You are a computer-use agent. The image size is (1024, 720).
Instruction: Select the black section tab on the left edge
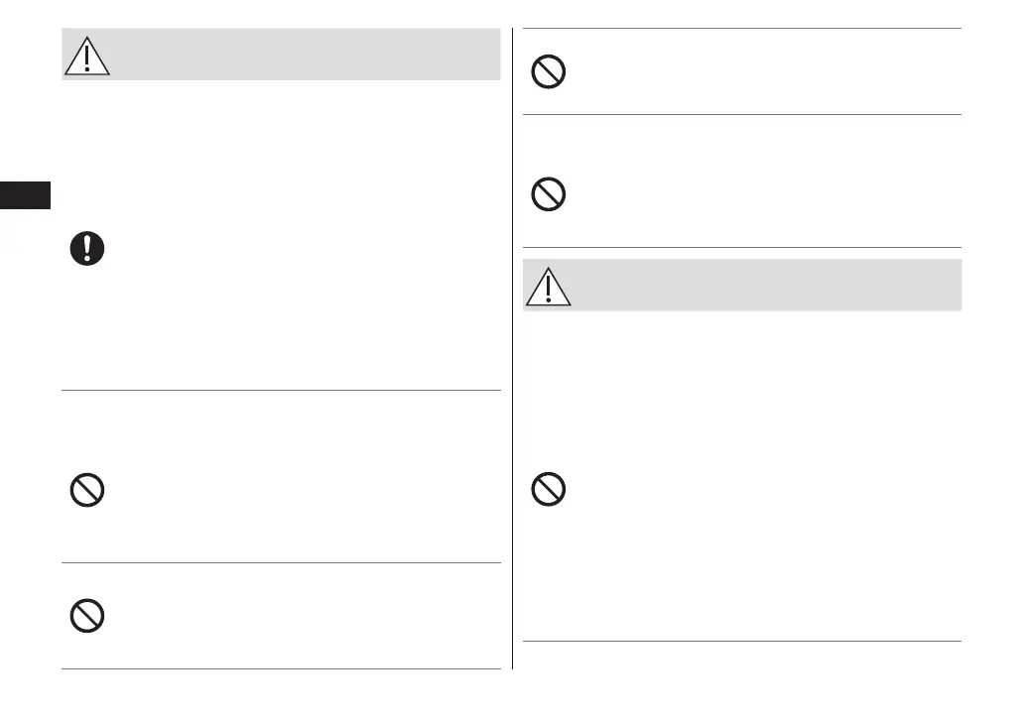pos(25,194)
